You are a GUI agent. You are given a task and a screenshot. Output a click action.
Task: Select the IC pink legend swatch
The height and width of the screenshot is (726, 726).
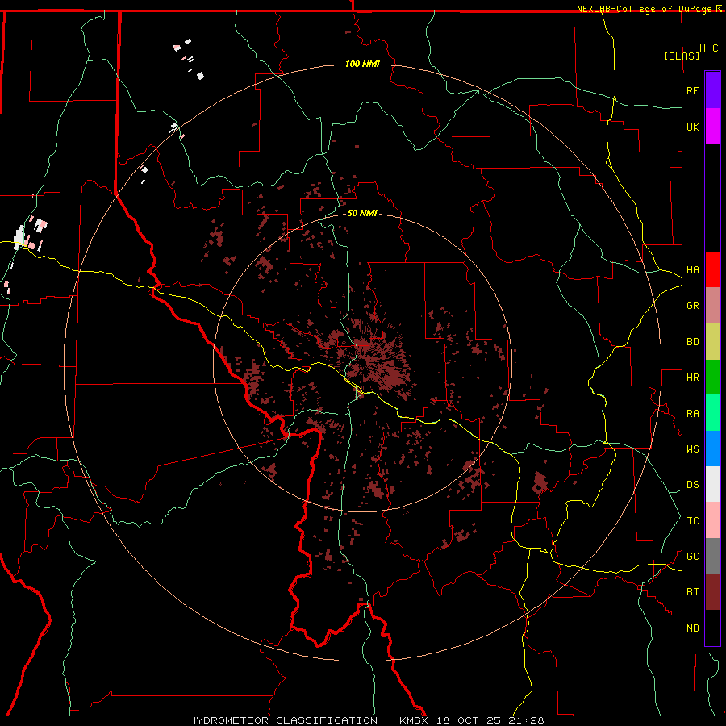pyautogui.click(x=712, y=520)
